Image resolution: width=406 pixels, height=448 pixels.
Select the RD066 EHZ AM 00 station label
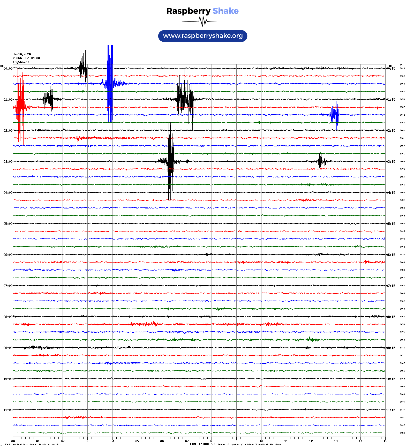click(x=26, y=58)
